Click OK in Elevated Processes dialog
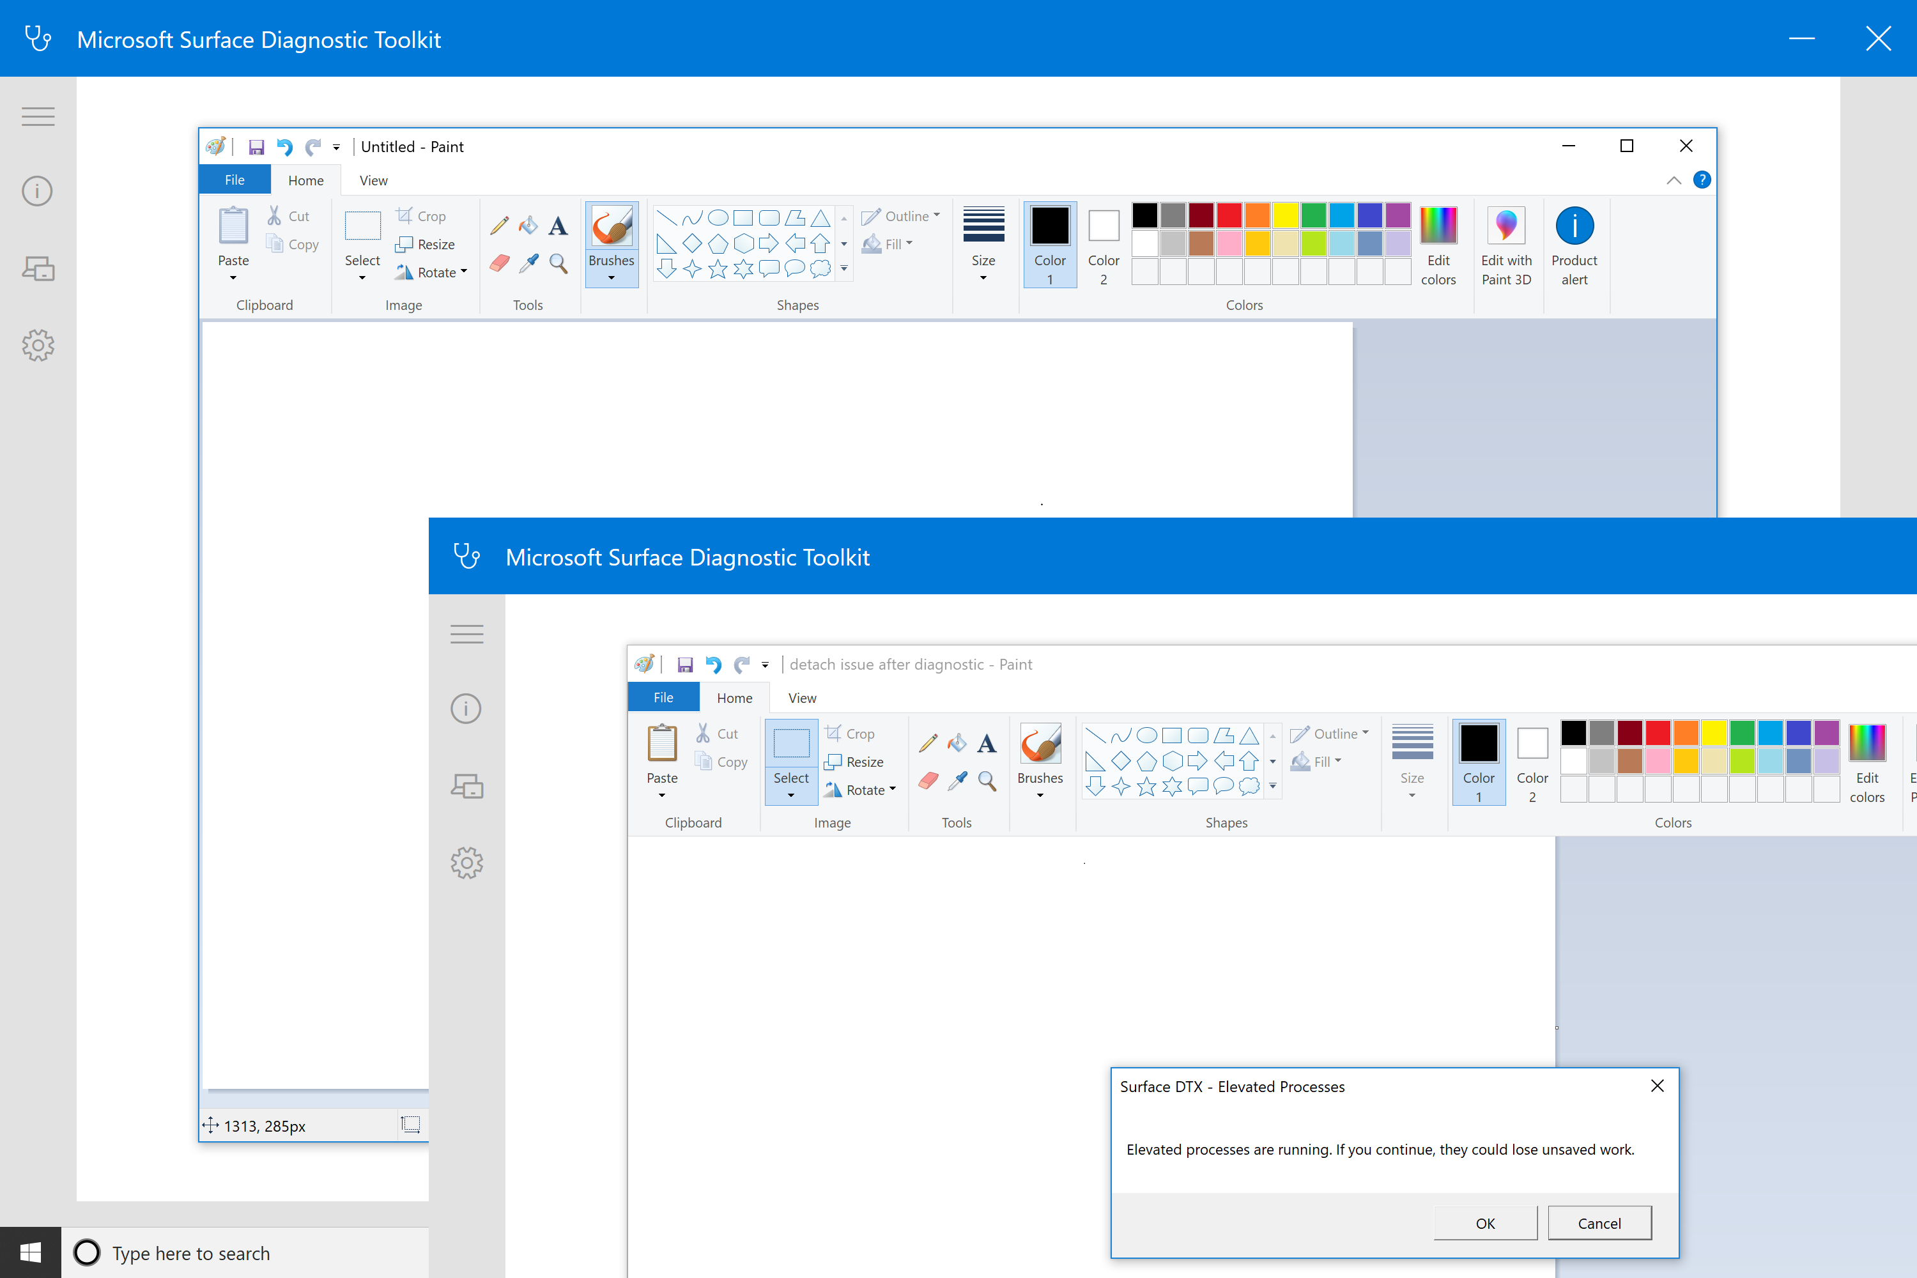Viewport: 1917px width, 1278px height. pyautogui.click(x=1485, y=1222)
